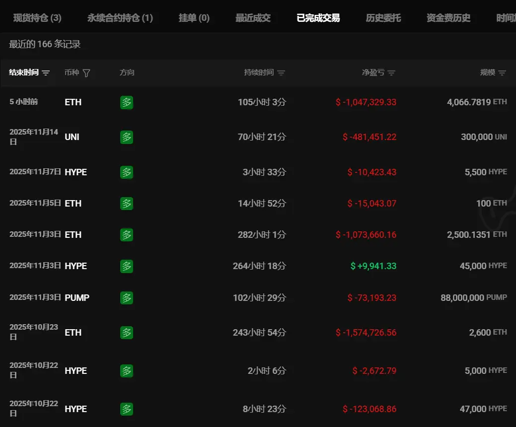Click the size 300,000 UNI
Image resolution: width=516 pixels, height=427 pixels.
(484, 137)
